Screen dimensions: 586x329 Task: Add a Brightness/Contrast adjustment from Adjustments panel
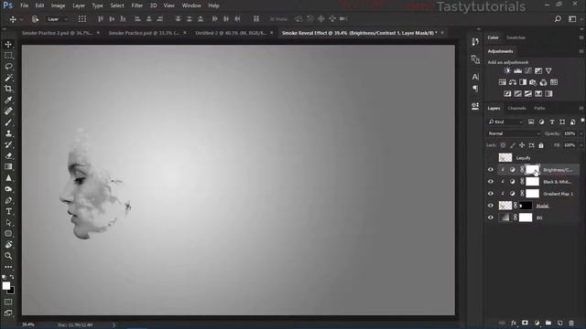click(507, 71)
